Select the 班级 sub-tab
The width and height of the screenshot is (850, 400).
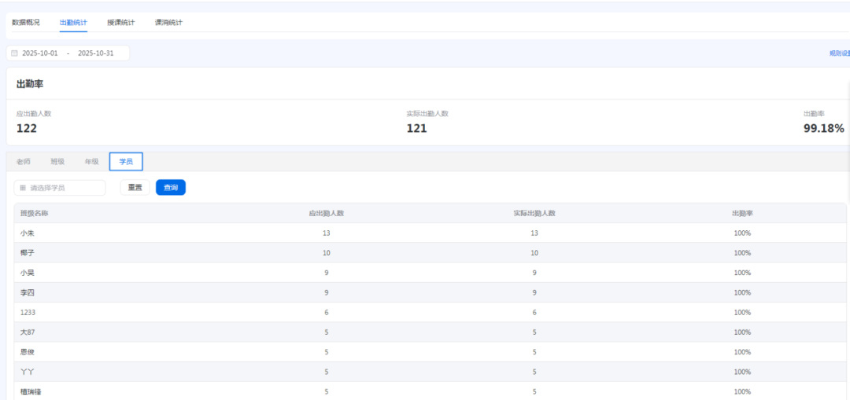(x=57, y=162)
